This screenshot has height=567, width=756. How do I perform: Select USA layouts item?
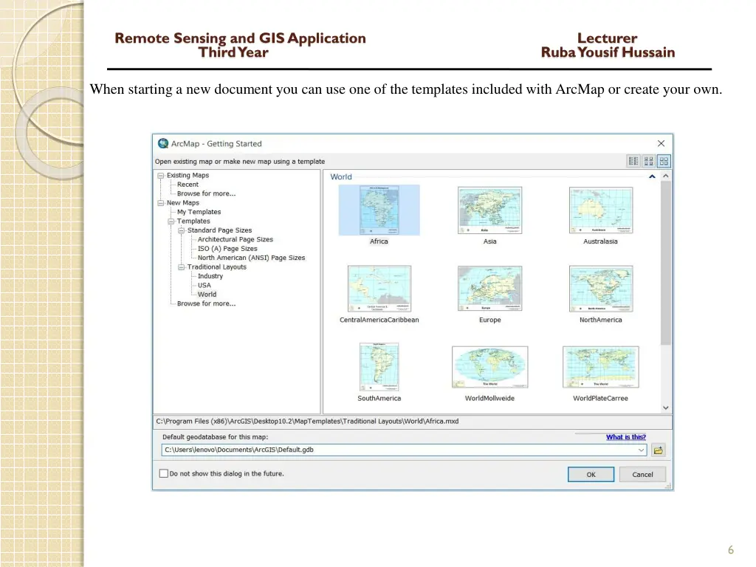205,285
